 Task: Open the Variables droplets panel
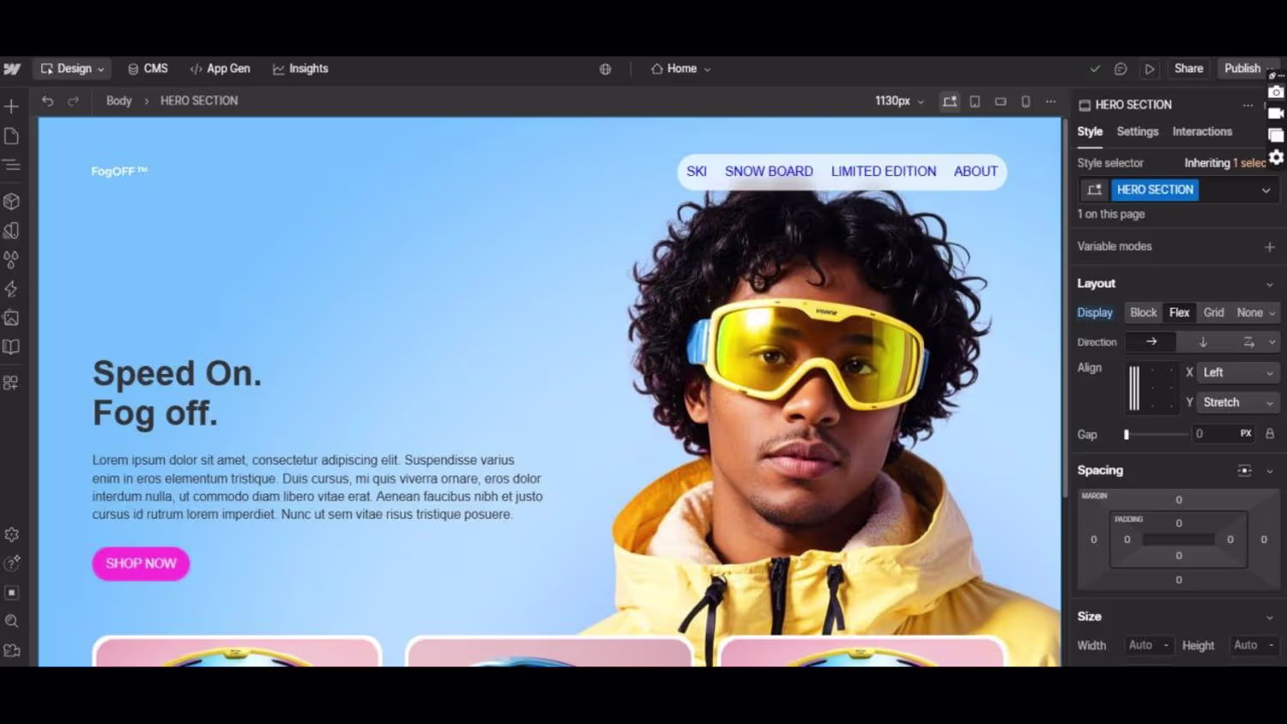tap(12, 260)
